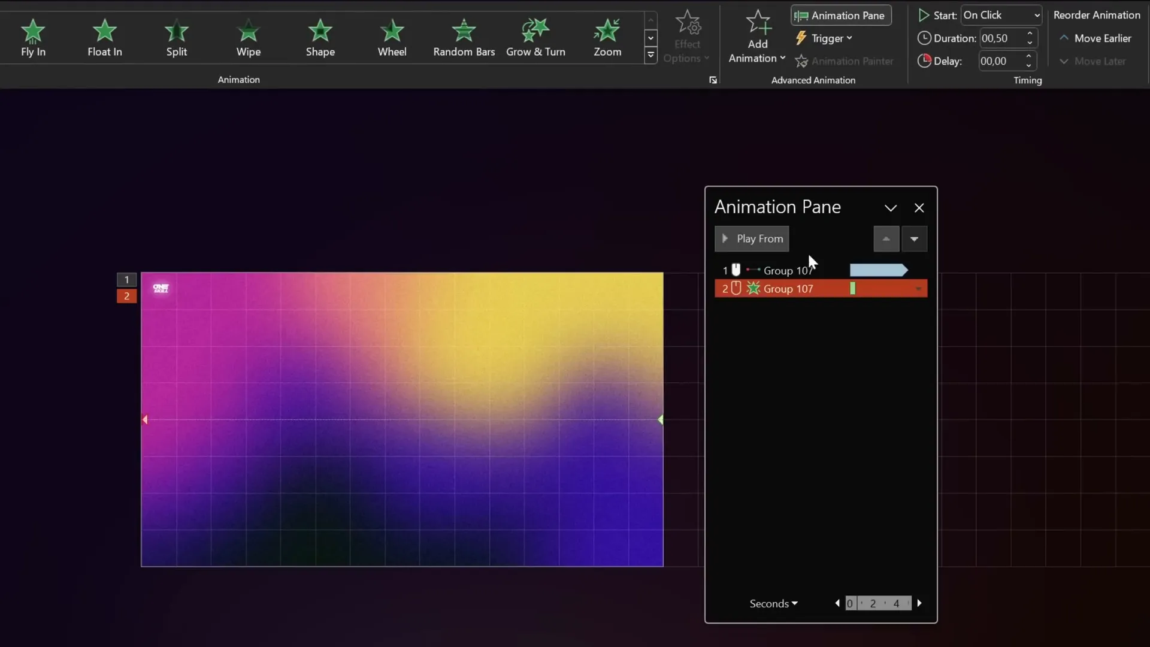The height and width of the screenshot is (647, 1150).
Task: Select first Group 107 motion path animation
Action: pyautogui.click(x=821, y=270)
